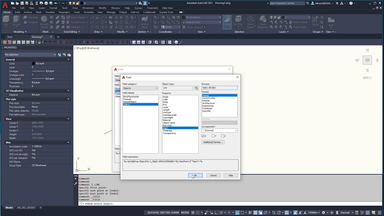Expand the Modeling panel dropdown

[x=20, y=32]
